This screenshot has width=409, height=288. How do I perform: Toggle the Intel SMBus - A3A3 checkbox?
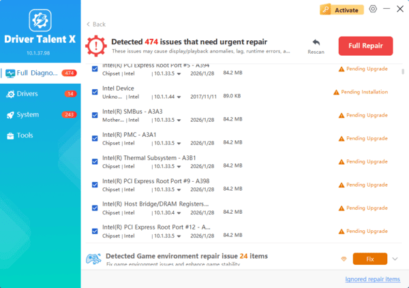coord(95,115)
